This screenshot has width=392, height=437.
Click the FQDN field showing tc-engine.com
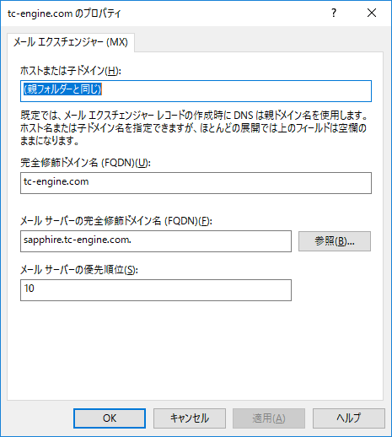coord(196,183)
